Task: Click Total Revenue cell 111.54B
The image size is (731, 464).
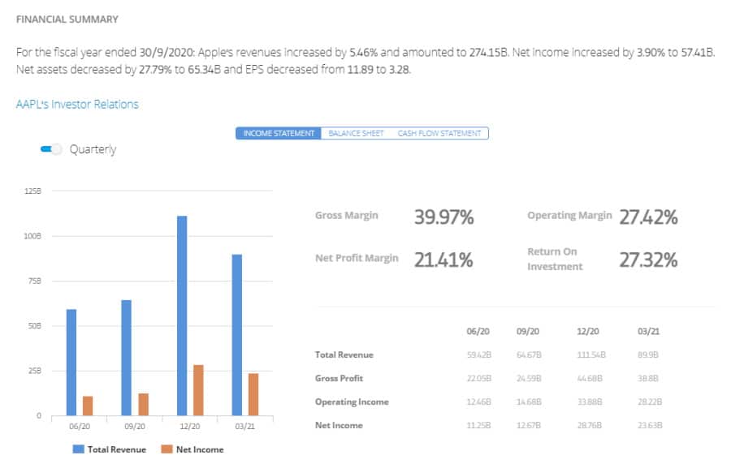Action: (x=591, y=354)
